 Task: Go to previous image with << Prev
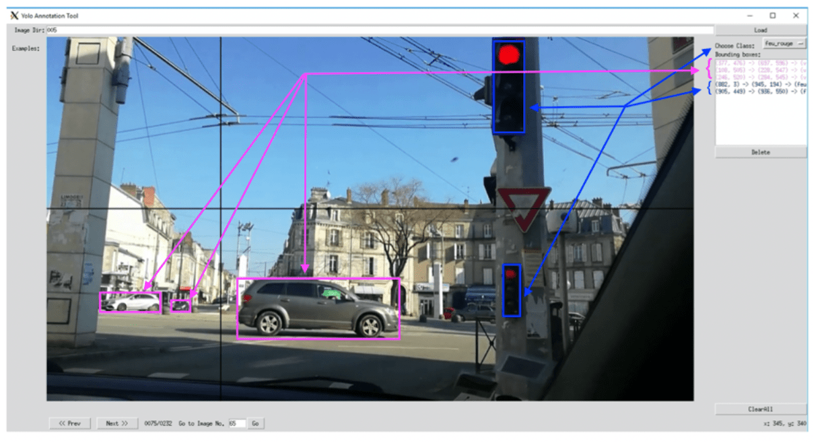pos(70,423)
